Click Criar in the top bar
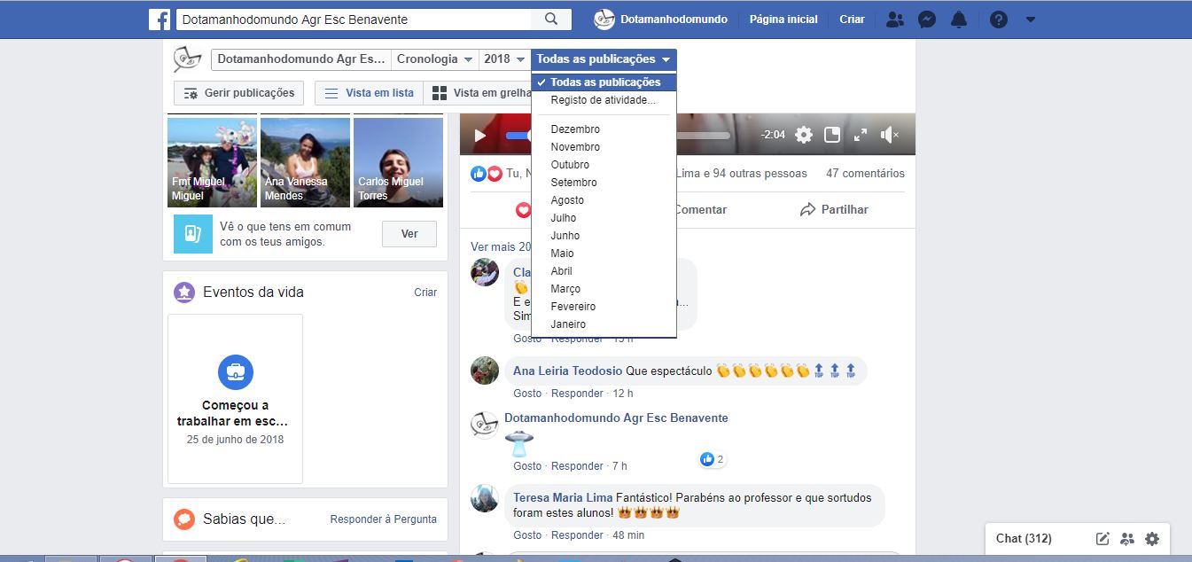1192x562 pixels. (852, 20)
